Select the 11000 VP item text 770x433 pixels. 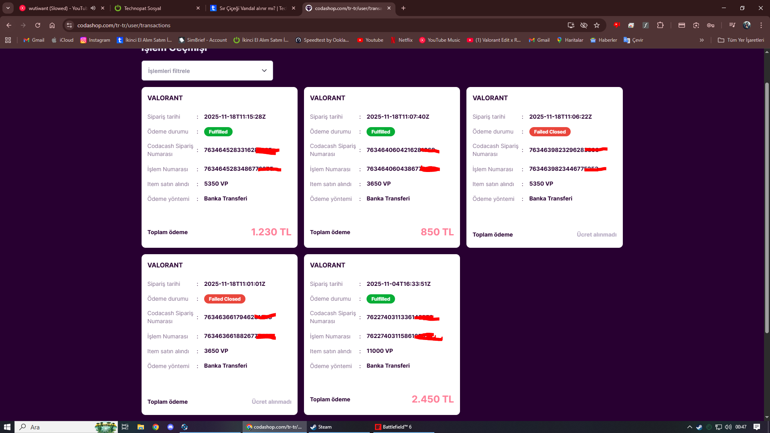click(x=379, y=351)
